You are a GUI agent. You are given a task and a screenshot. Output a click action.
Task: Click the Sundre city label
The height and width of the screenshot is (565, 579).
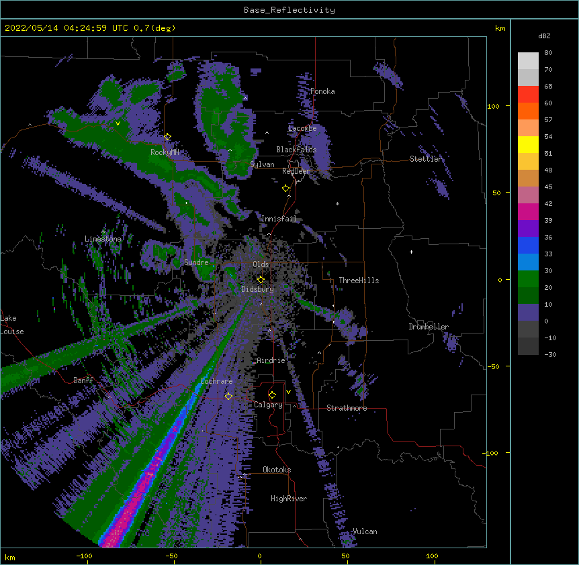(x=196, y=262)
